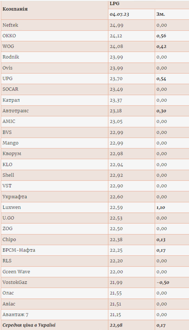Click the LPG column header
Screen dimensions: 189x330
[114, 4]
